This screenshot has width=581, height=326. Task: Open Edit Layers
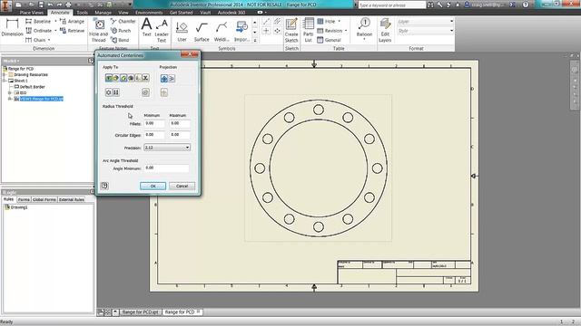[x=385, y=30]
